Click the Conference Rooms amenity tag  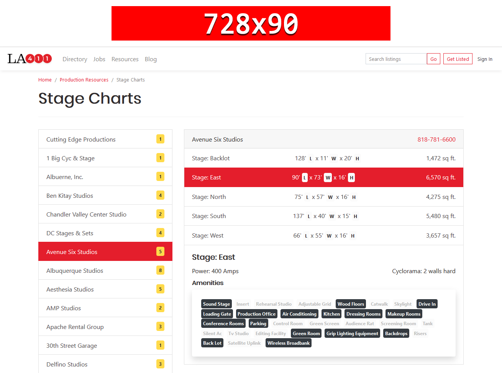223,323
